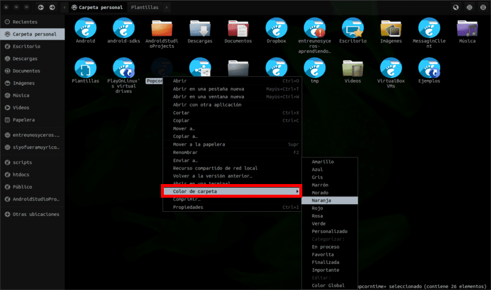Pick Amarillo folder color
This screenshot has width=491, height=290.
pyautogui.click(x=330, y=162)
